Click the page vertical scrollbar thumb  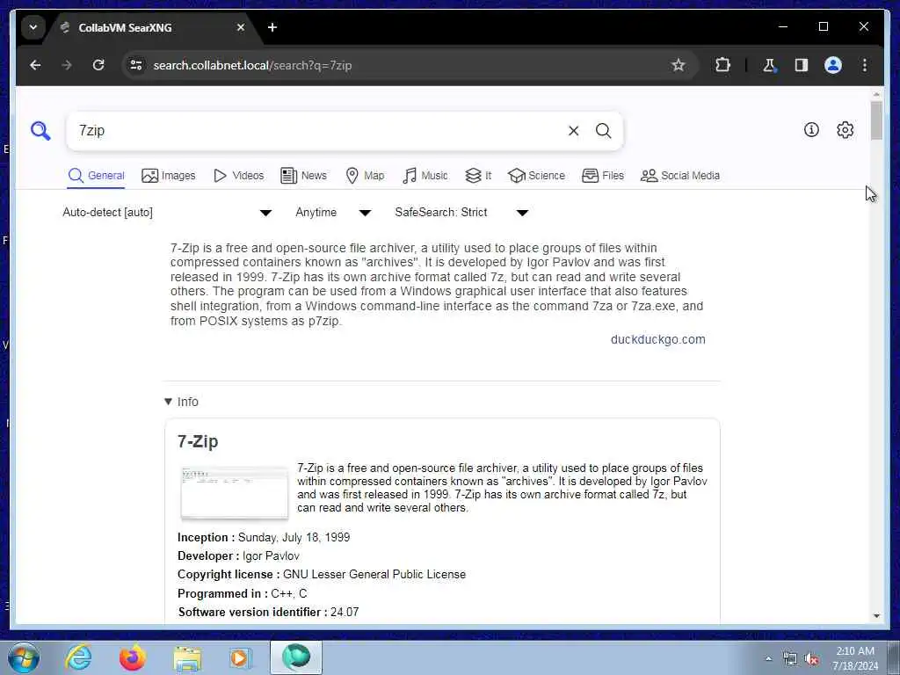[x=876, y=120]
